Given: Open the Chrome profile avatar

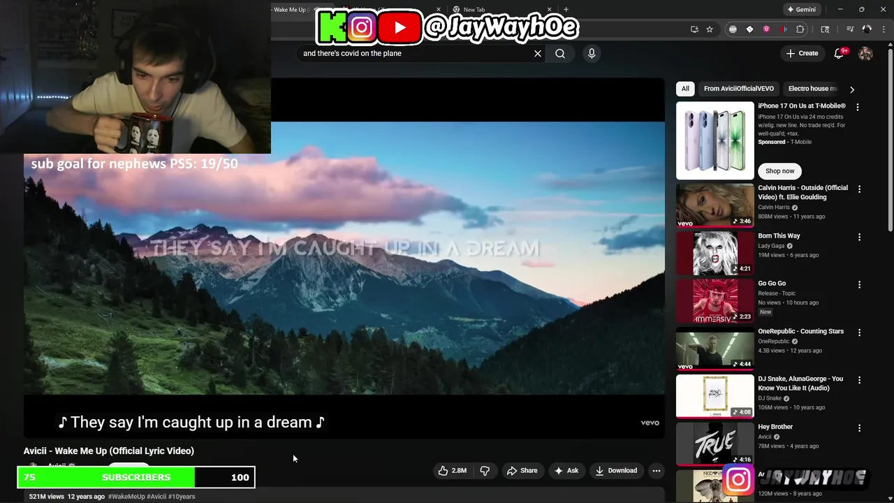Looking at the screenshot, I should tap(867, 29).
